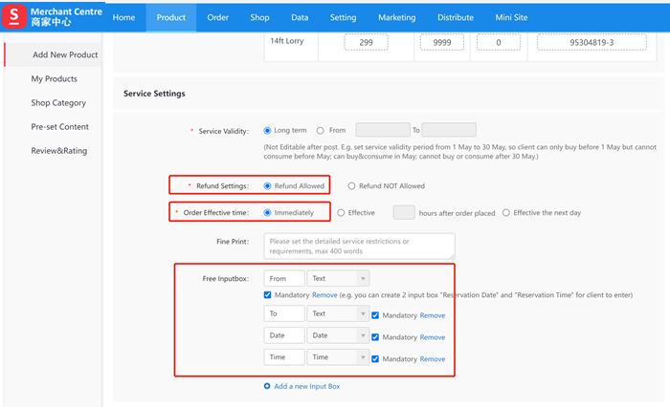Select Effective the next day option
Screen dimensions: 670x407
pos(506,213)
